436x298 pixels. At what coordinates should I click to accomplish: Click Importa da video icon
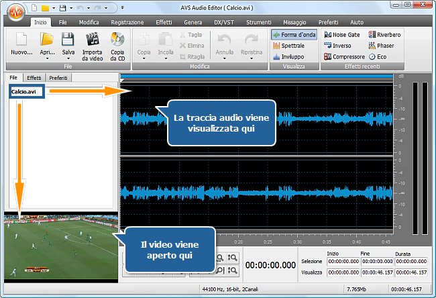(x=93, y=40)
